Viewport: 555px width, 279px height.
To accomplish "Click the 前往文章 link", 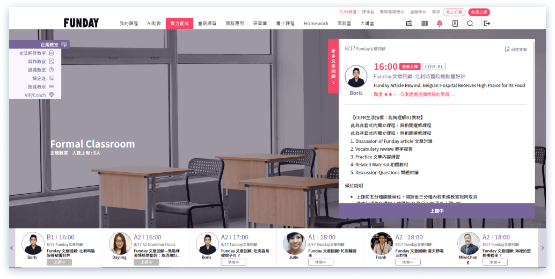I will (x=516, y=49).
